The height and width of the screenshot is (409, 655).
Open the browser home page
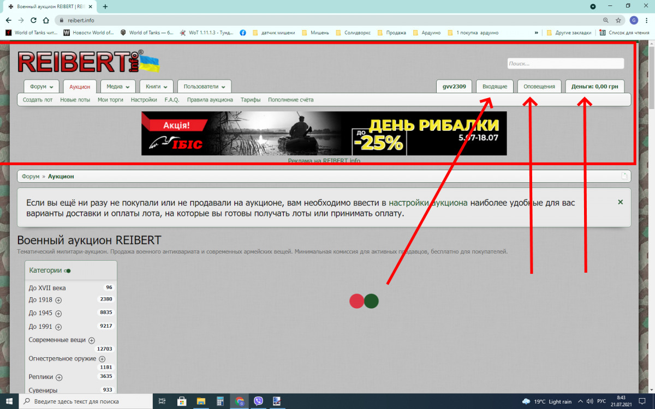[46, 20]
